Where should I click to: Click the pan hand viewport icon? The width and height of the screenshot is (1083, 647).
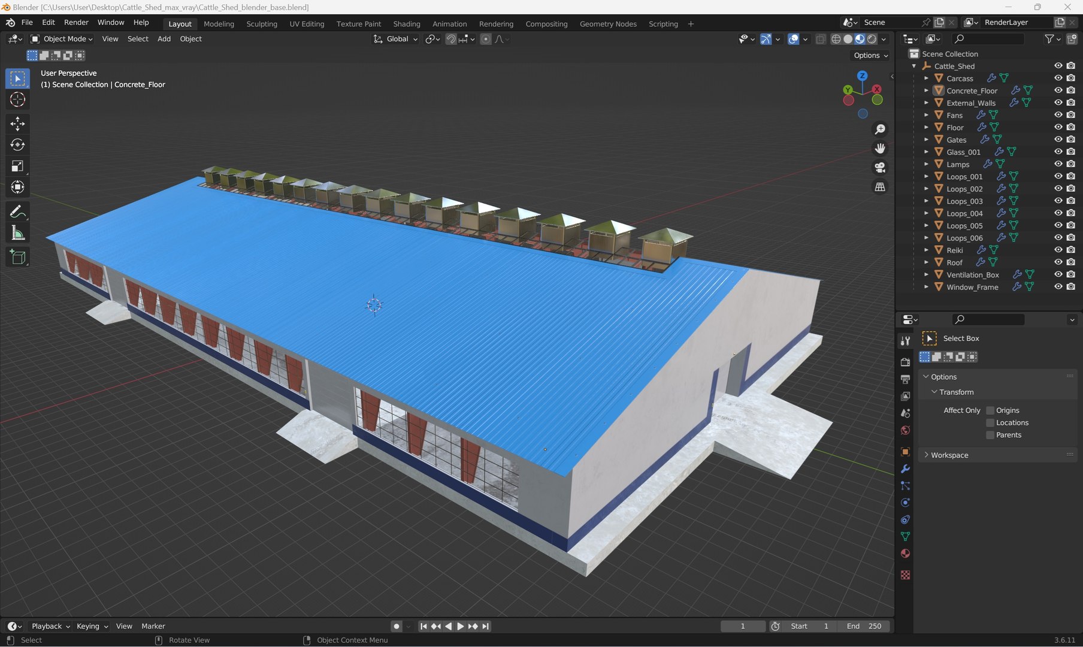880,149
